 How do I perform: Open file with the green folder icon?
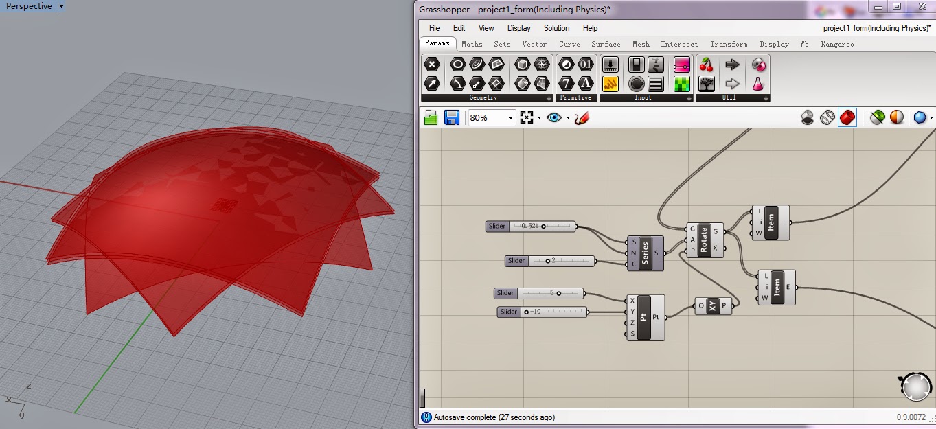(431, 117)
